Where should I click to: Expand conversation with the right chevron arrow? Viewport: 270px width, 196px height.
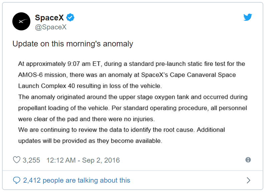[x=248, y=181]
